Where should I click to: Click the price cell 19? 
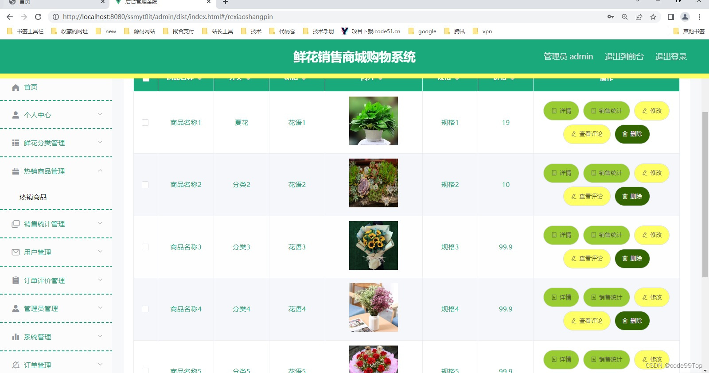[x=506, y=123]
